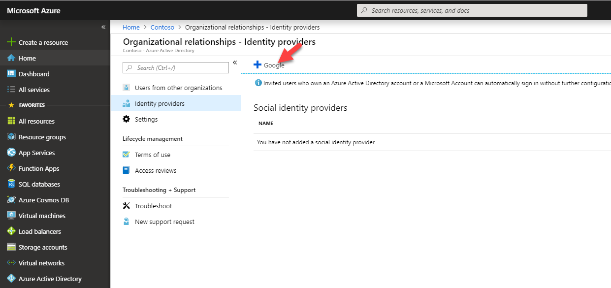Click the blade menu Search (Ctrl+/) field
611x288 pixels.
[176, 67]
